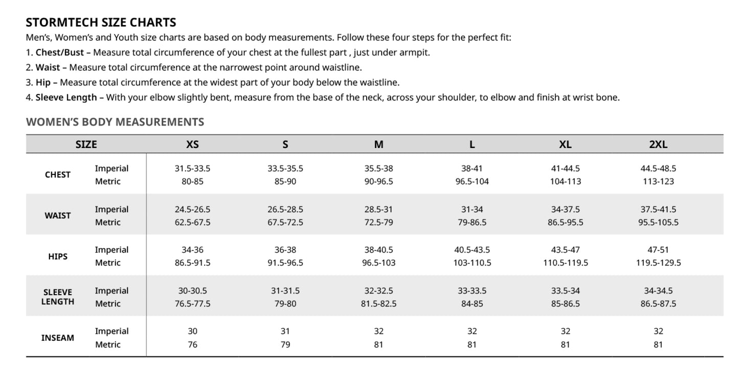This screenshot has height=369, width=739.
Task: Select the SIZE table header cell
Action: tap(86, 144)
